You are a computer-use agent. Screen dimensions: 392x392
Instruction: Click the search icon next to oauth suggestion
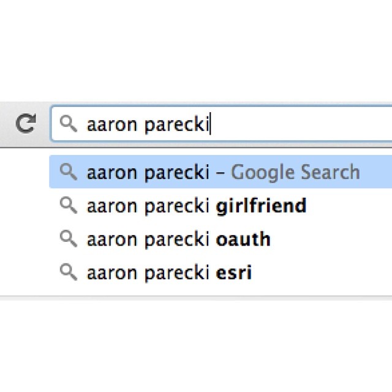[x=69, y=239]
